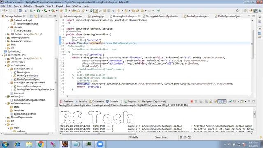
Task: Select application.properties in the tree
Action: tap(25, 114)
